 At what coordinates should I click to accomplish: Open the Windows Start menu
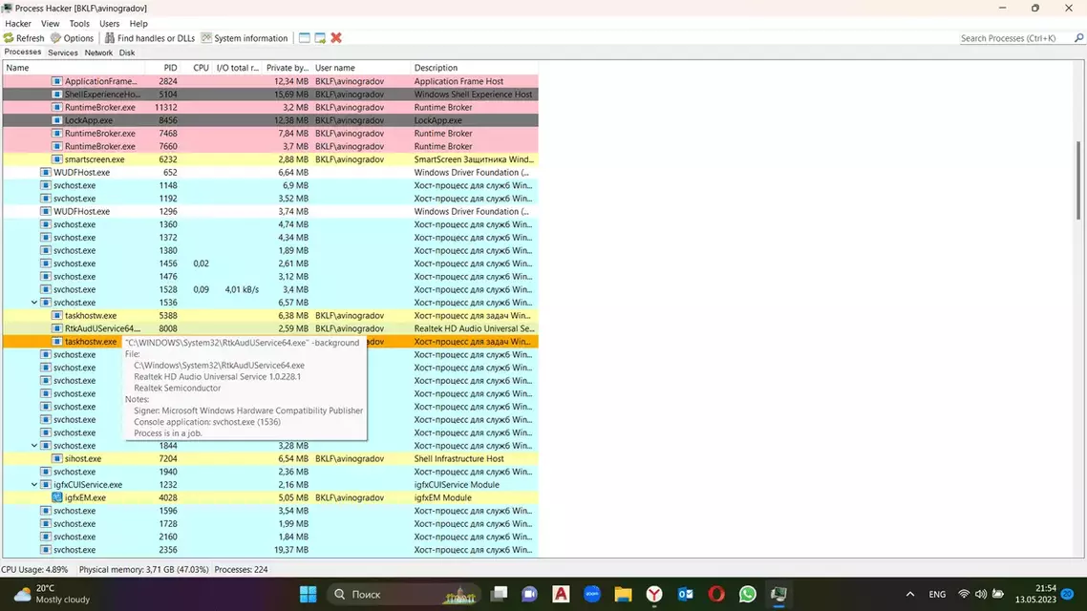tap(308, 595)
